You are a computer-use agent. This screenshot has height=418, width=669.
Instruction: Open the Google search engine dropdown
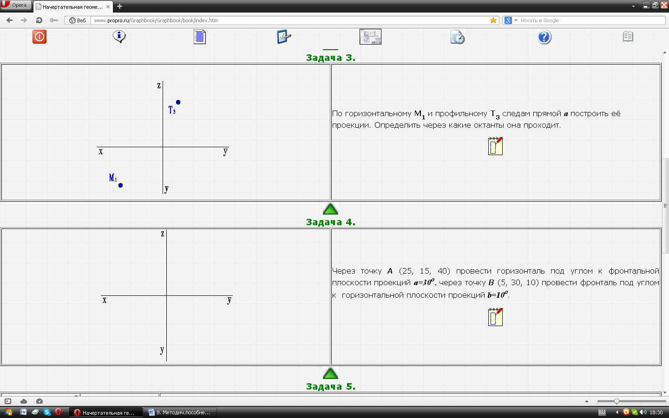point(511,20)
